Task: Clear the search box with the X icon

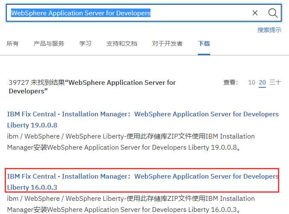Action: [255, 13]
